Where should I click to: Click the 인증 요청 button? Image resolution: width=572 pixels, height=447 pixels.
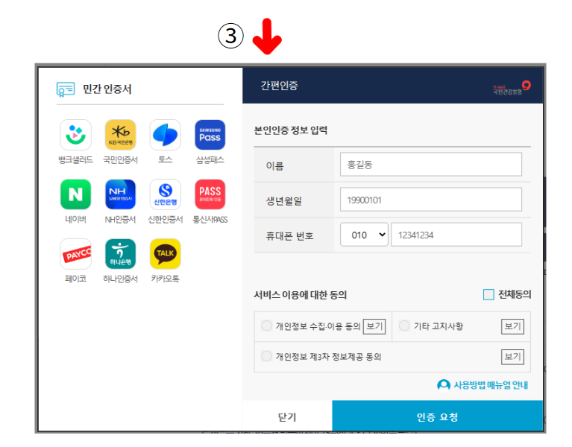pos(438,416)
